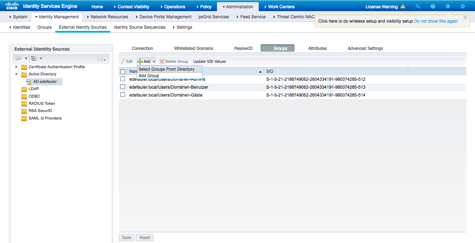
Task: Close the wireless setup notification
Action: [465, 18]
